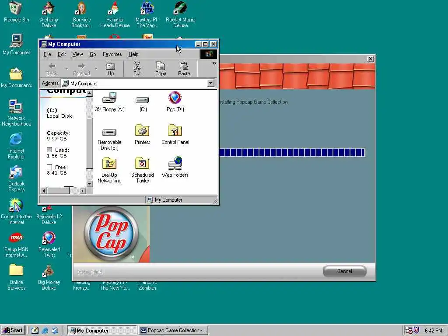Open the Forward history dropdown arrow
This screenshot has height=336, width=448.
pyautogui.click(x=96, y=69)
